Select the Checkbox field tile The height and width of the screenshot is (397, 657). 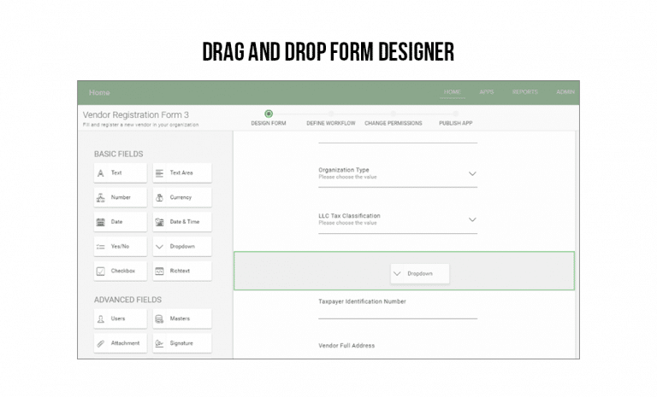tap(120, 271)
